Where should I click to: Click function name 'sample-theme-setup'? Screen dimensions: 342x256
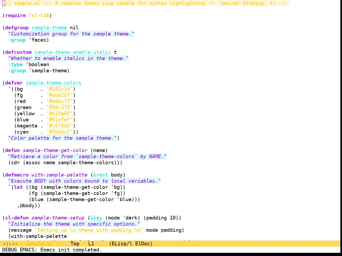coord(58,218)
